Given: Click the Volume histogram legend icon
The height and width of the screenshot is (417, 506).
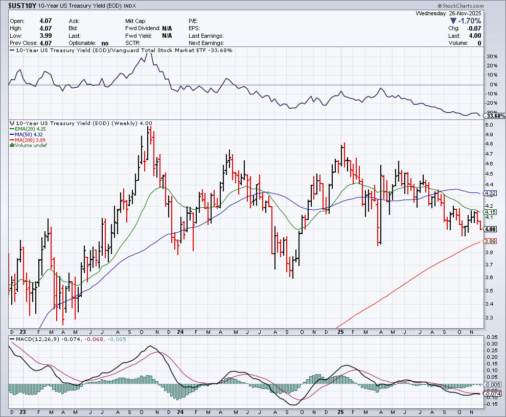Looking at the screenshot, I should tap(12, 145).
